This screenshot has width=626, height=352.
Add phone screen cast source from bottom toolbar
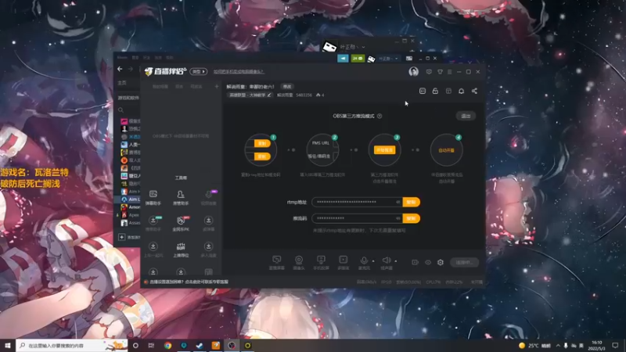tap(321, 262)
